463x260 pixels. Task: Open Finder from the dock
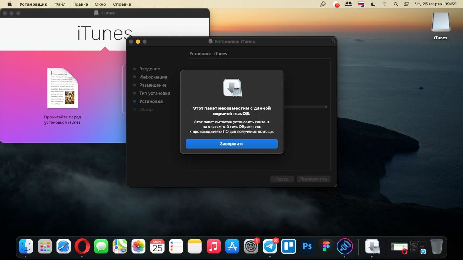pos(26,247)
